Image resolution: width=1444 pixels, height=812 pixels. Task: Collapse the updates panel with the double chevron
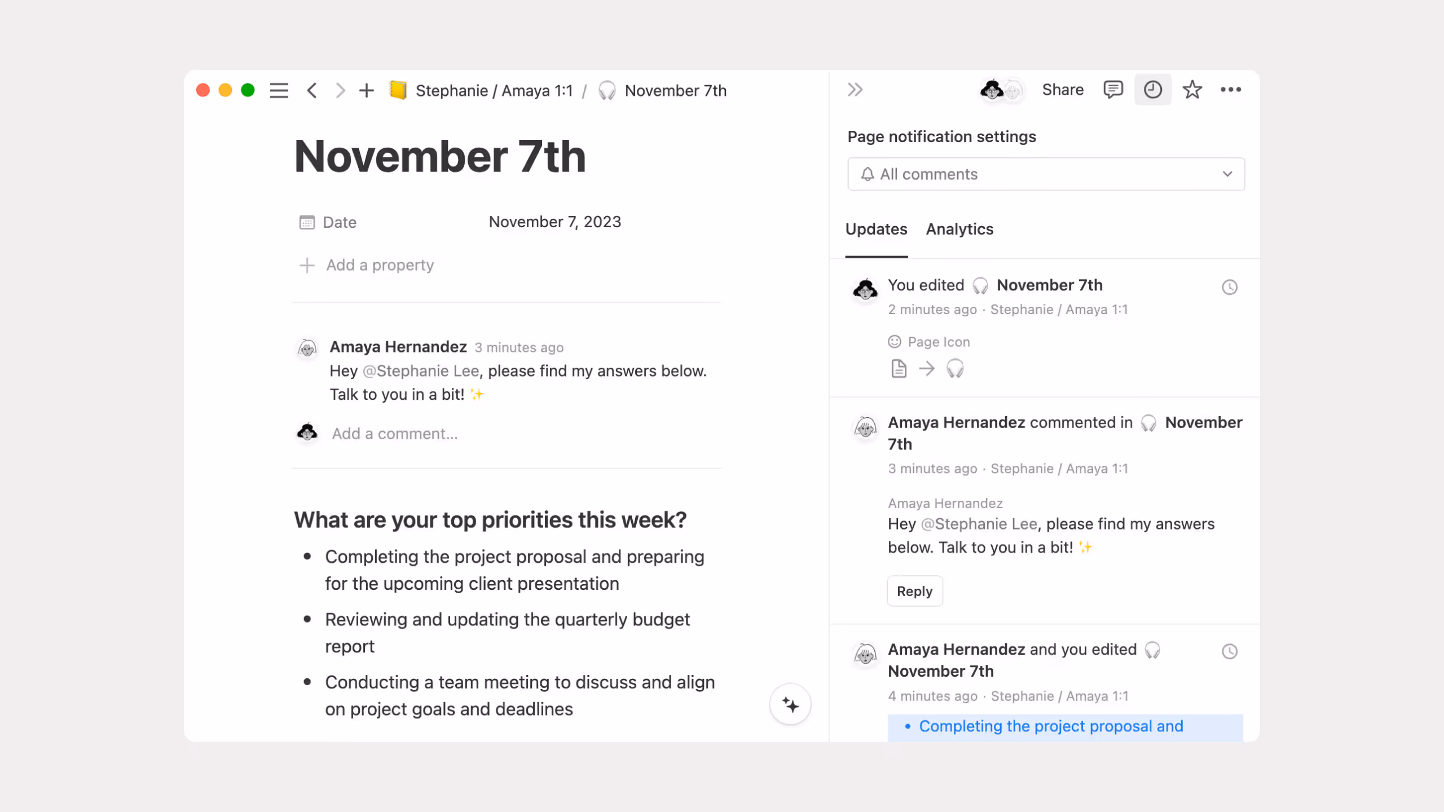point(854,89)
